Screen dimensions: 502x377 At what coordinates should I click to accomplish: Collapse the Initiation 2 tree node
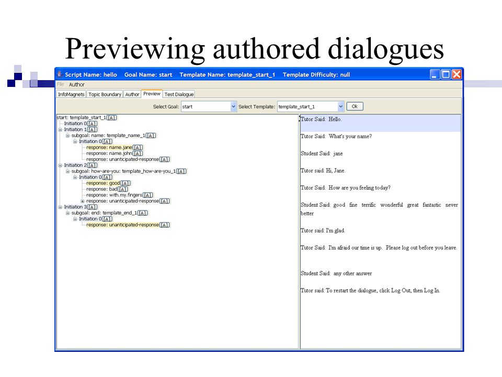click(x=60, y=165)
